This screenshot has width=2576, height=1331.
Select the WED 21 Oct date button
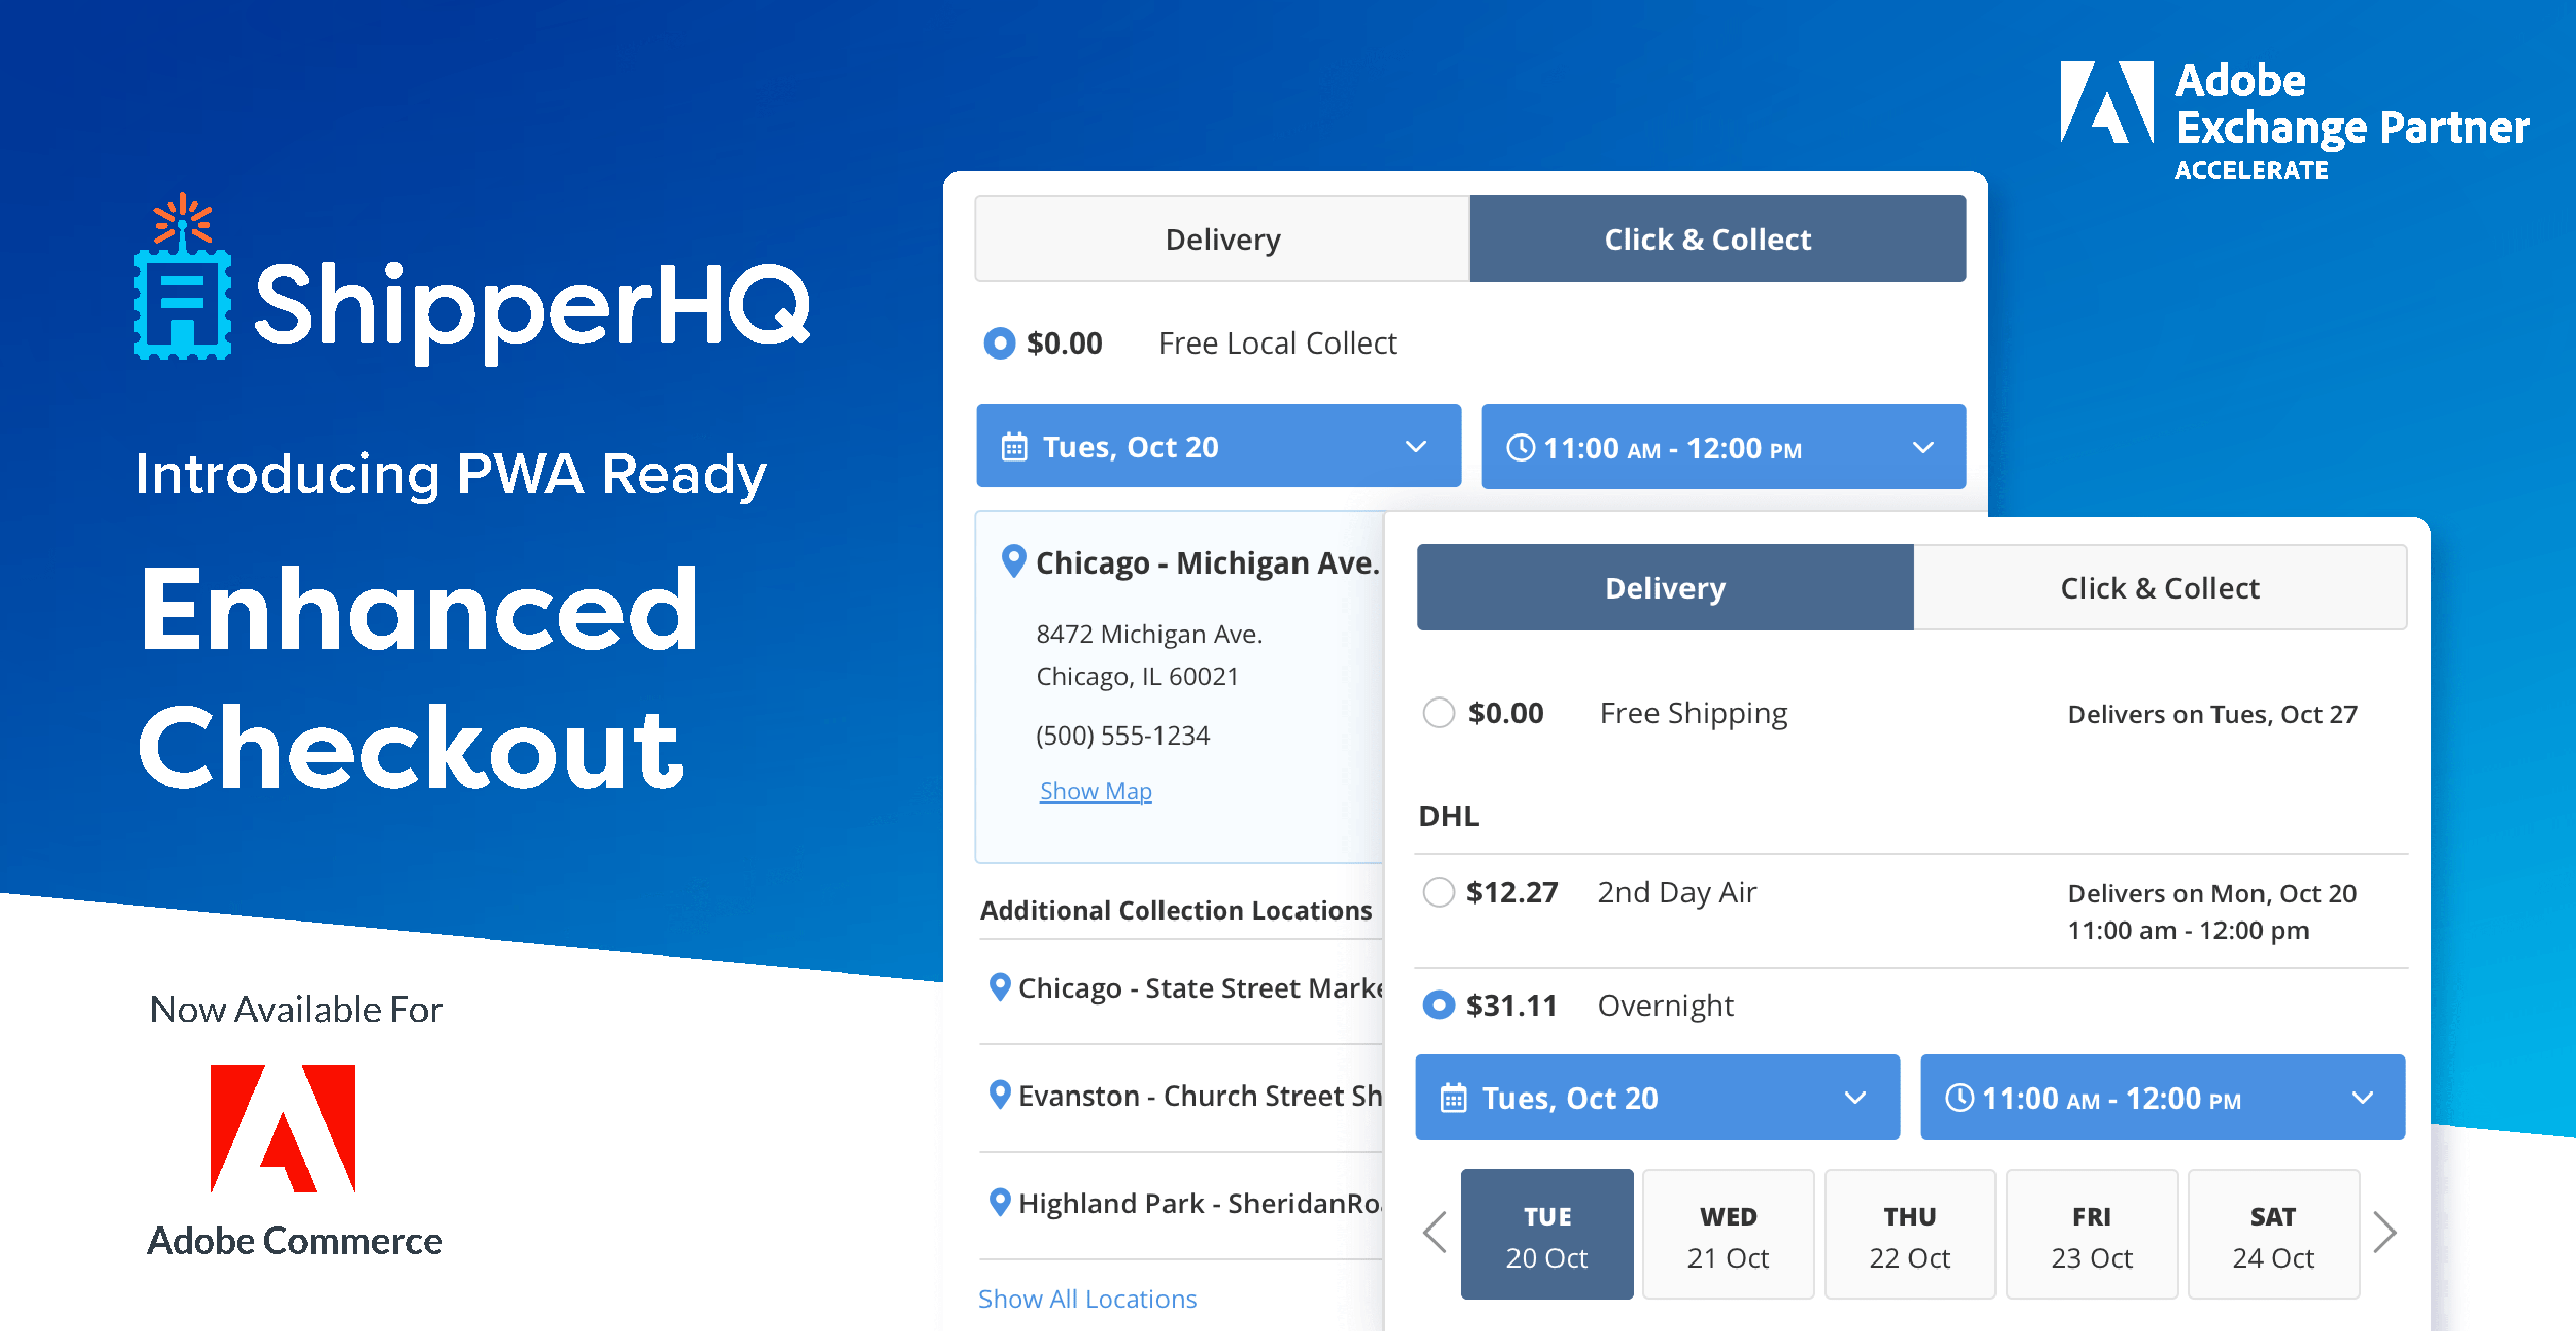1728,1234
